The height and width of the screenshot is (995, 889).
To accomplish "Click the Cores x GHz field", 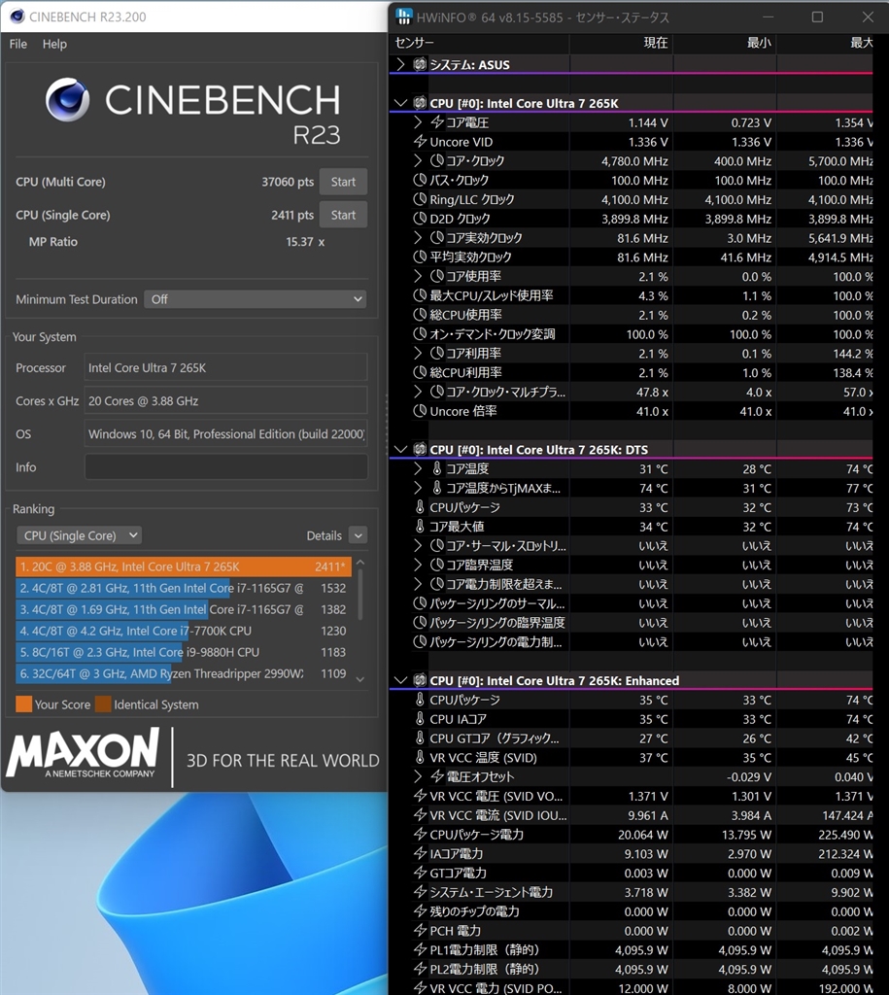I will pos(226,401).
